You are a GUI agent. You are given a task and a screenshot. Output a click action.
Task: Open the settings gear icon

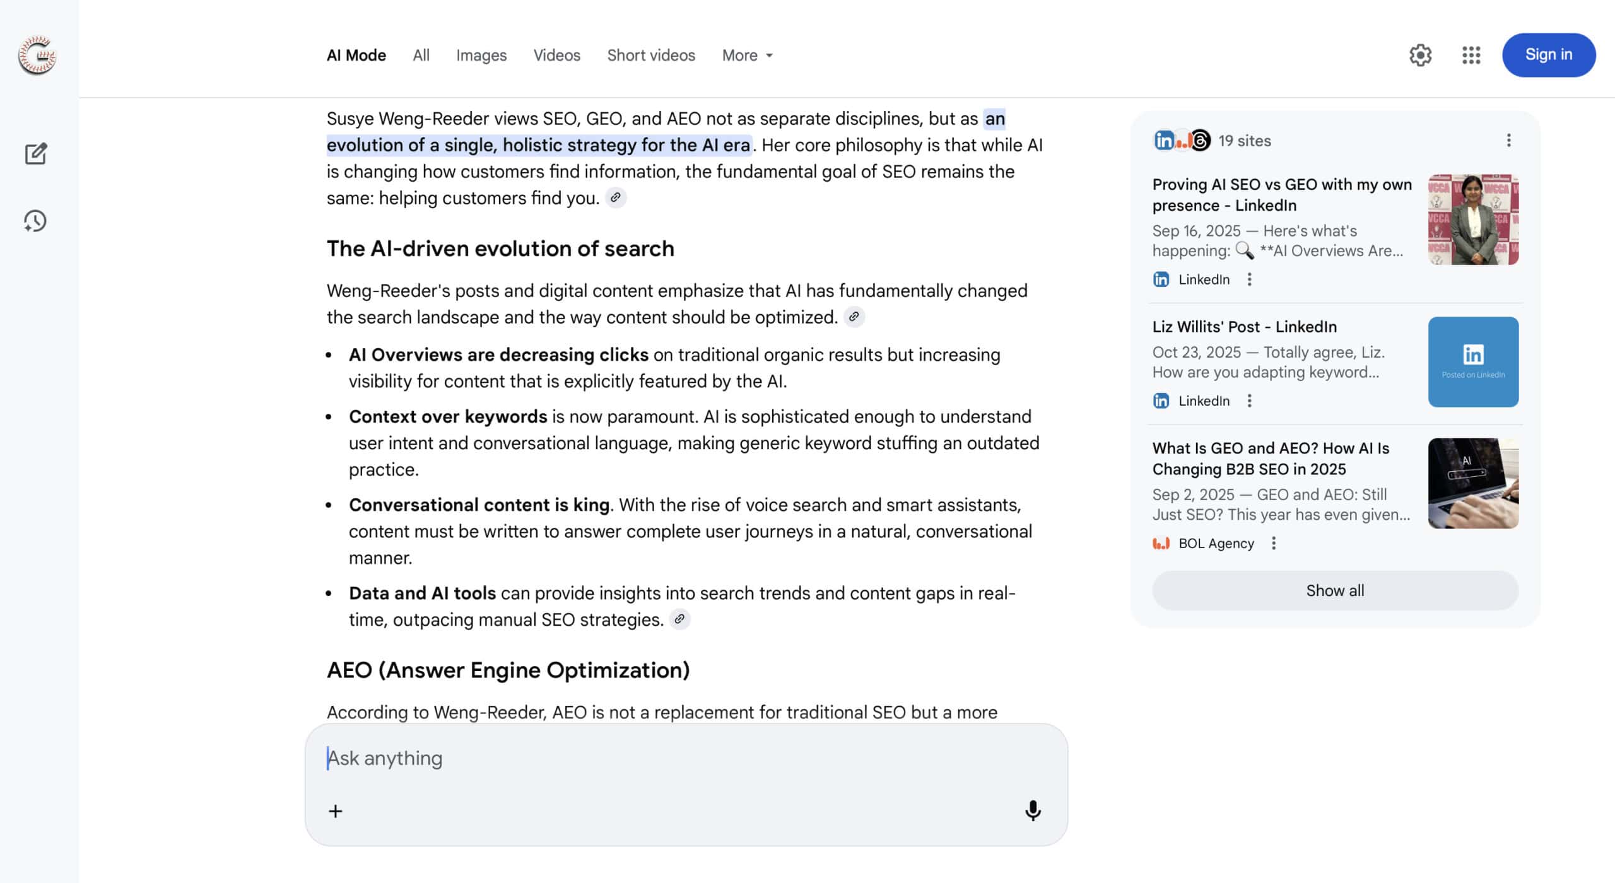pyautogui.click(x=1420, y=56)
